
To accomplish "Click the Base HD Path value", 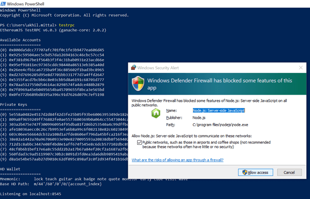I will 68,184.
